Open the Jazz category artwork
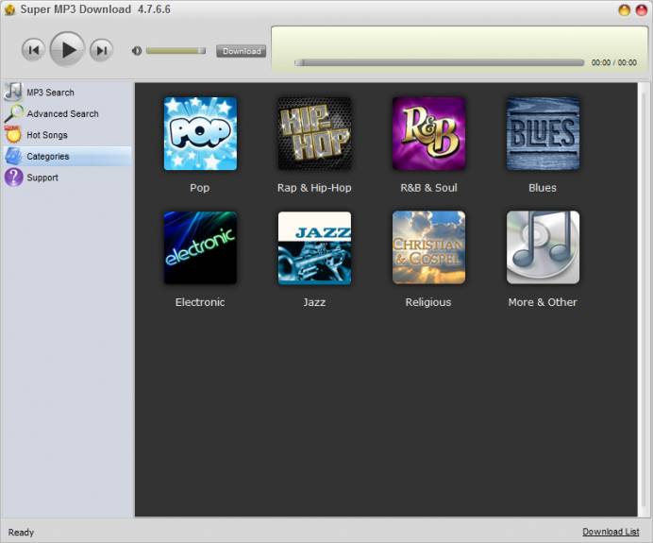The height and width of the screenshot is (543, 653). pyautogui.click(x=314, y=248)
